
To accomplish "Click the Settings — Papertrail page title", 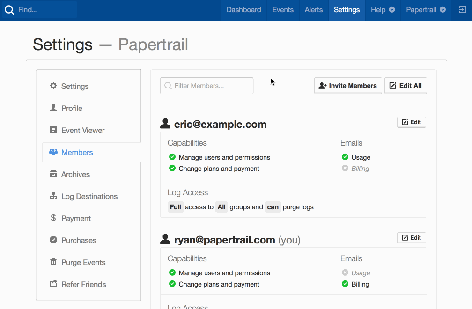I will 111,44.
